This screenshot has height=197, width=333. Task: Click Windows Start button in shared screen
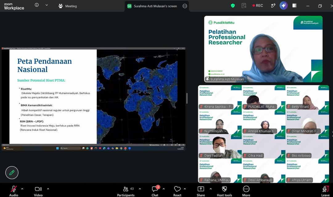tap(58, 148)
